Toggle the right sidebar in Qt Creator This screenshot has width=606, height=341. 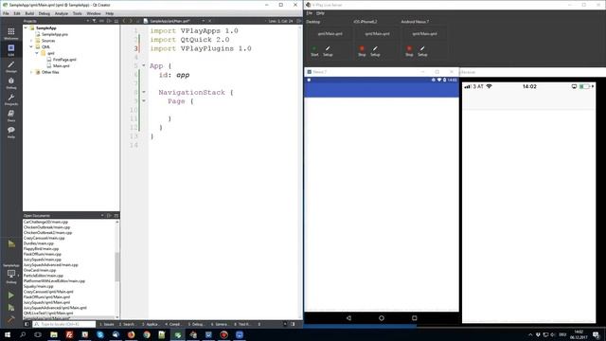[x=293, y=324]
